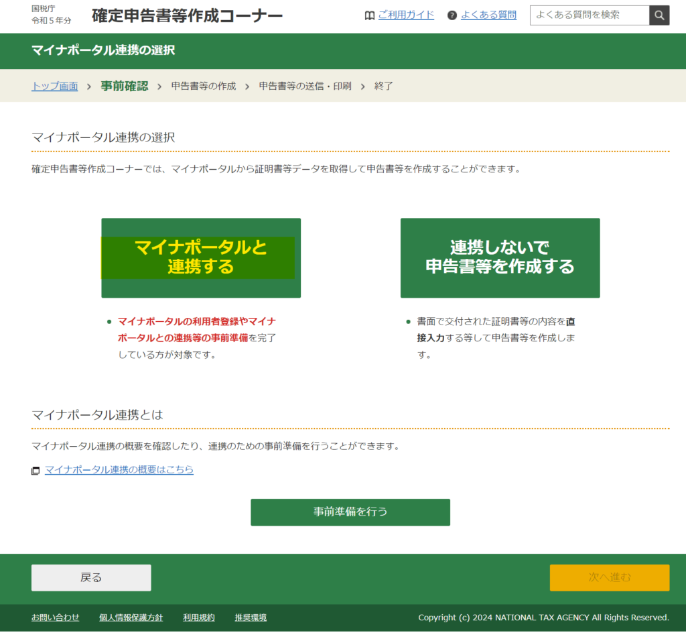Choose 連携しないで申告書等を作成する option
686x639 pixels.
[x=500, y=257]
